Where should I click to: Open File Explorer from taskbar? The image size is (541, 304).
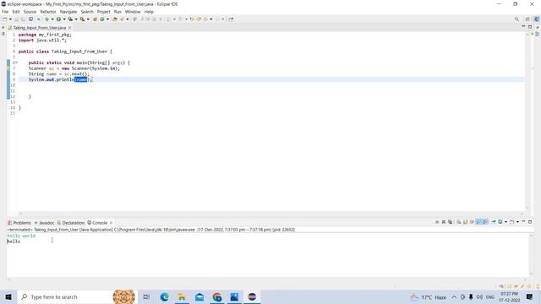click(182, 296)
